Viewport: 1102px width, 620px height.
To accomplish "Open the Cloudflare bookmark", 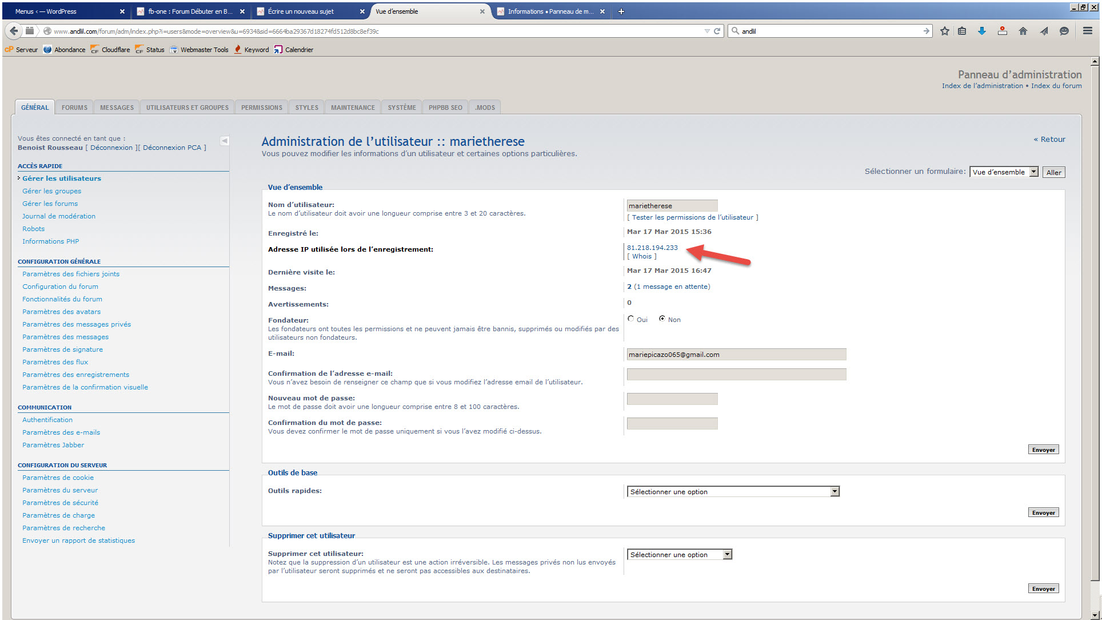I will point(110,50).
